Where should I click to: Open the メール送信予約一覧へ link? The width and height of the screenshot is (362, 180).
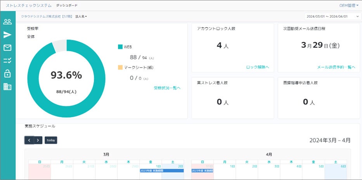coord(336,67)
